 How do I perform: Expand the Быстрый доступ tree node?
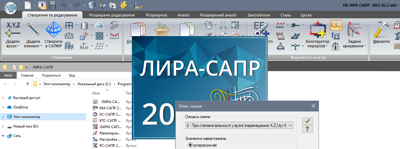[x=3, y=98]
